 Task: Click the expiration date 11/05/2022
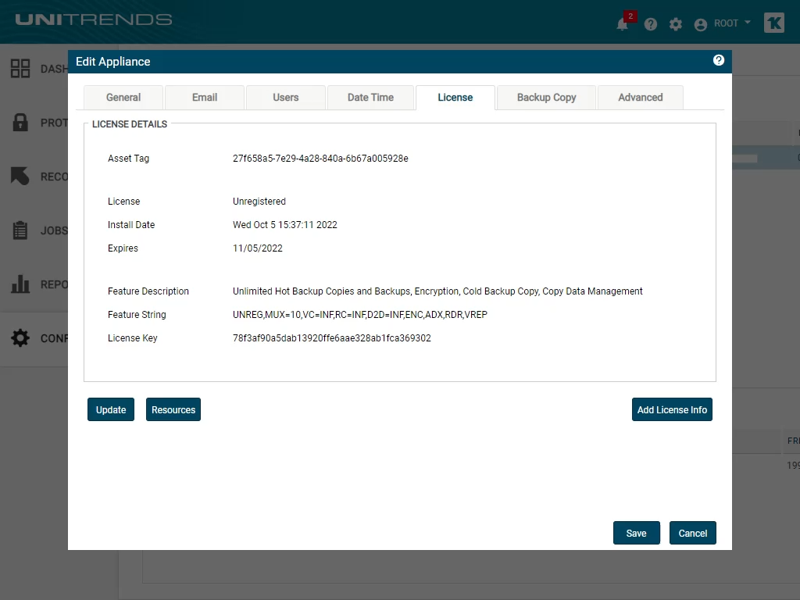(x=258, y=248)
